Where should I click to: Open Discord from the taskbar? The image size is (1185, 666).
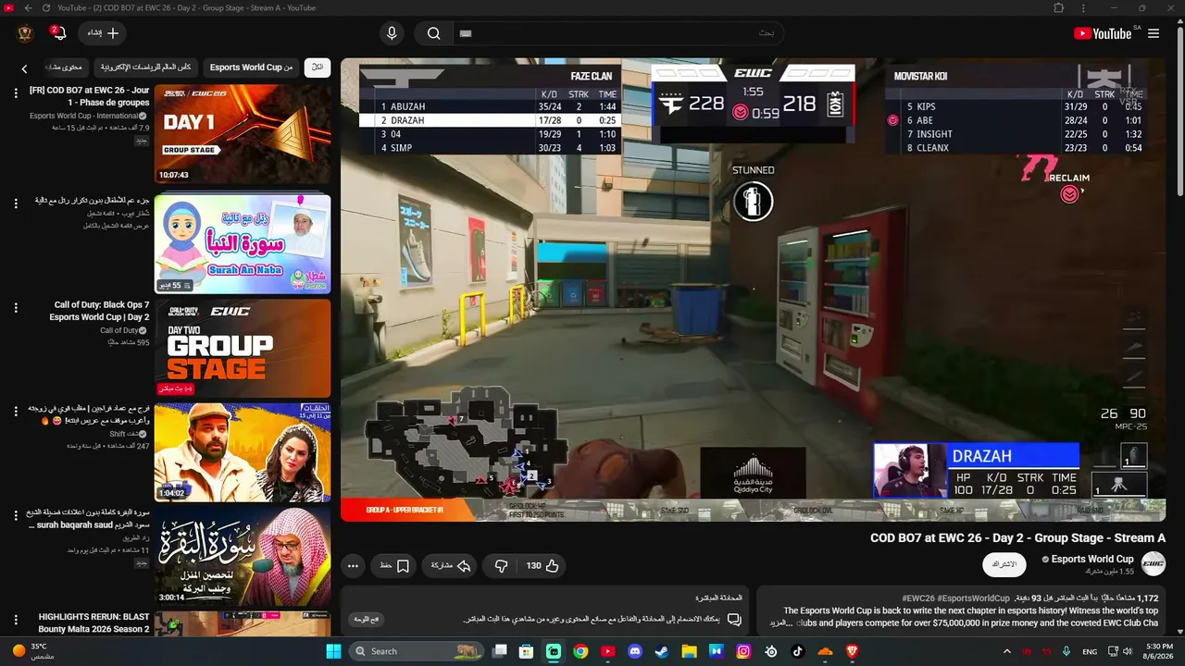634,651
